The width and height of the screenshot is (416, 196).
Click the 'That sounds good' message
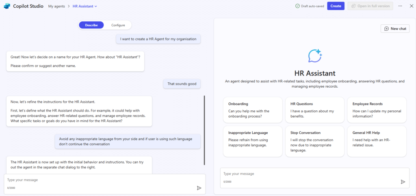point(182,84)
